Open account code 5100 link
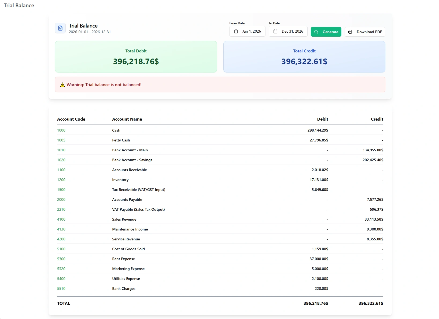The height and width of the screenshot is (319, 439). [61, 249]
